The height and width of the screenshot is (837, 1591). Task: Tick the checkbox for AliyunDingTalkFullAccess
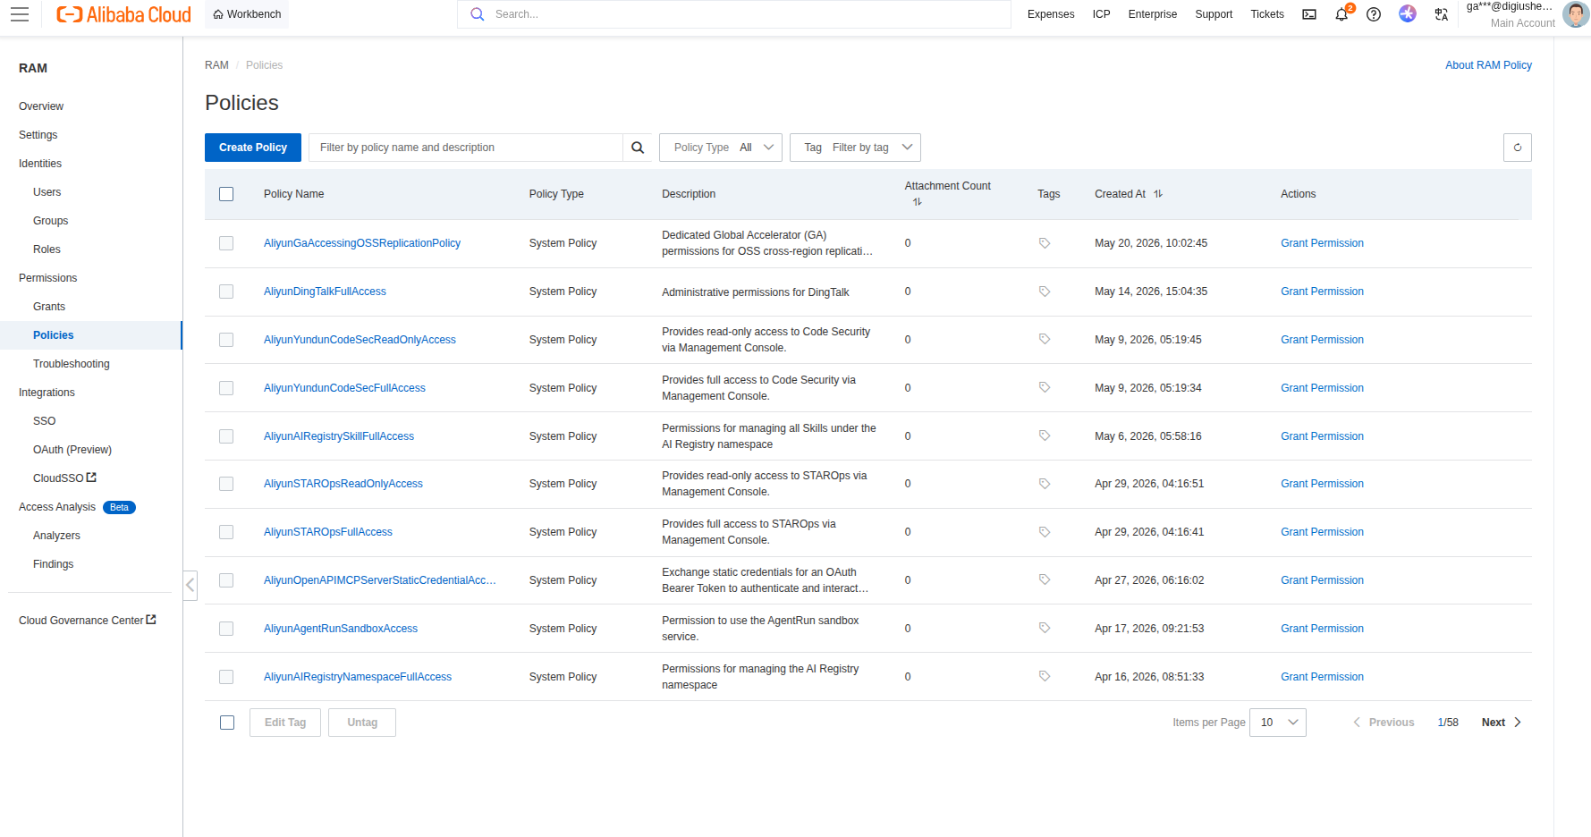pos(226,292)
